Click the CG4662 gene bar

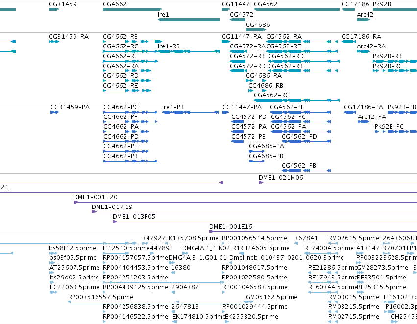pos(132,9)
